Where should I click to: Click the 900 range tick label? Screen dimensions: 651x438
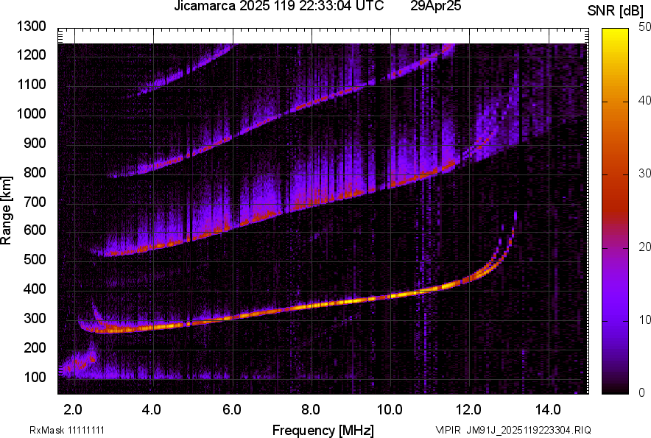point(35,143)
